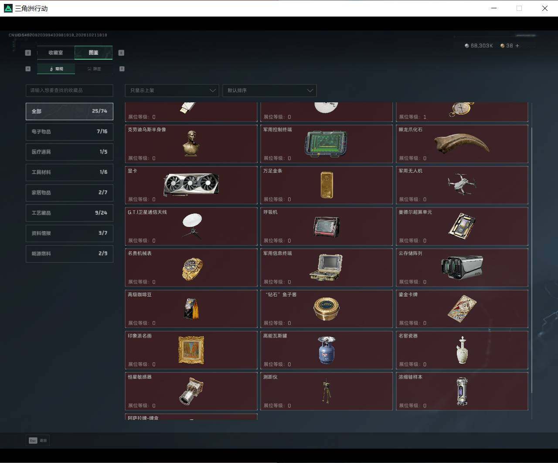The height and width of the screenshot is (463, 558).
Task: Select the 显卡 graphics card item
Action: 191,185
